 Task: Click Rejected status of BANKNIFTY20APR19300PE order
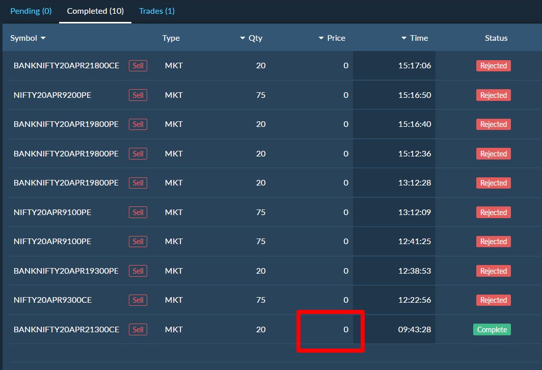click(493, 271)
